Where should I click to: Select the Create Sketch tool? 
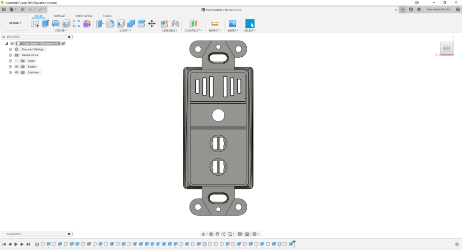[35, 23]
